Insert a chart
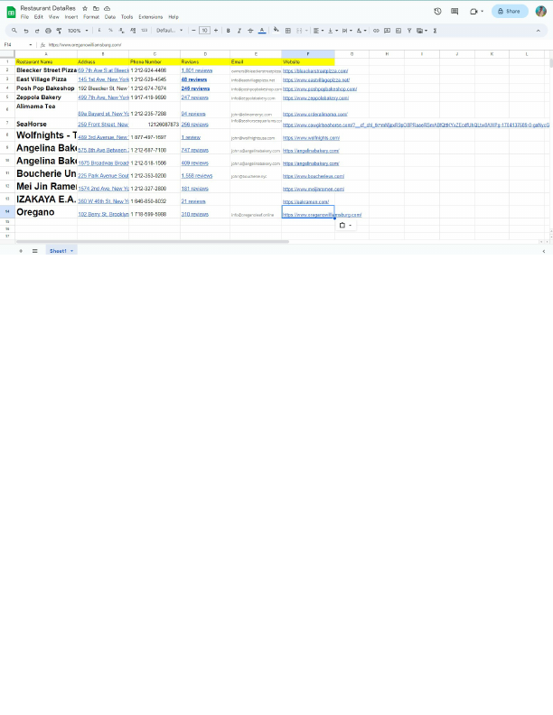The width and height of the screenshot is (553, 715). [398, 31]
